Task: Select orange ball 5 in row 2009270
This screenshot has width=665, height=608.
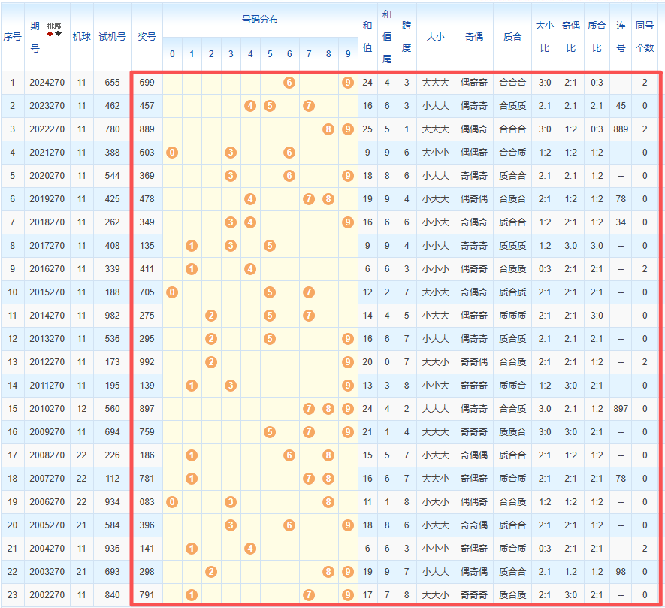Action: tap(270, 432)
